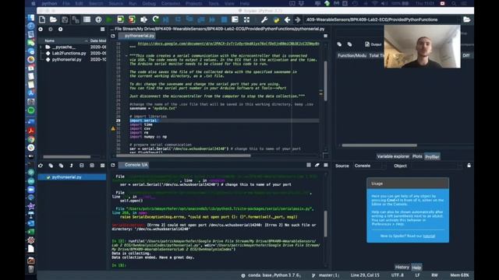Switch to Variable explorer tab
499x280 pixels.
point(393,156)
